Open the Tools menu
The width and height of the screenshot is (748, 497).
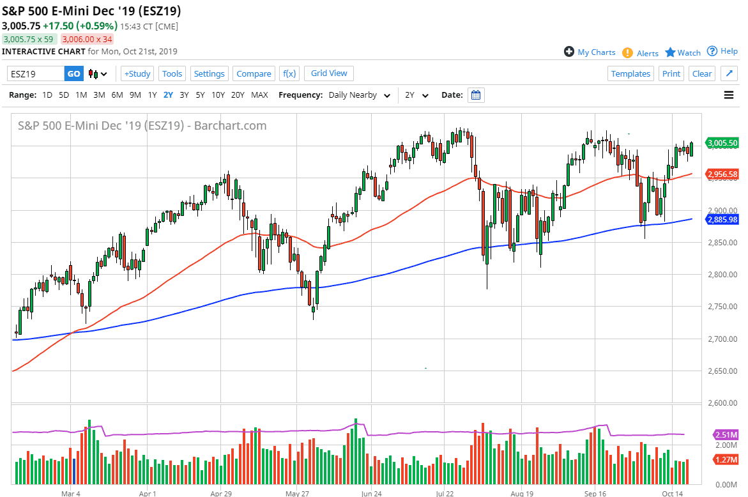(x=172, y=73)
